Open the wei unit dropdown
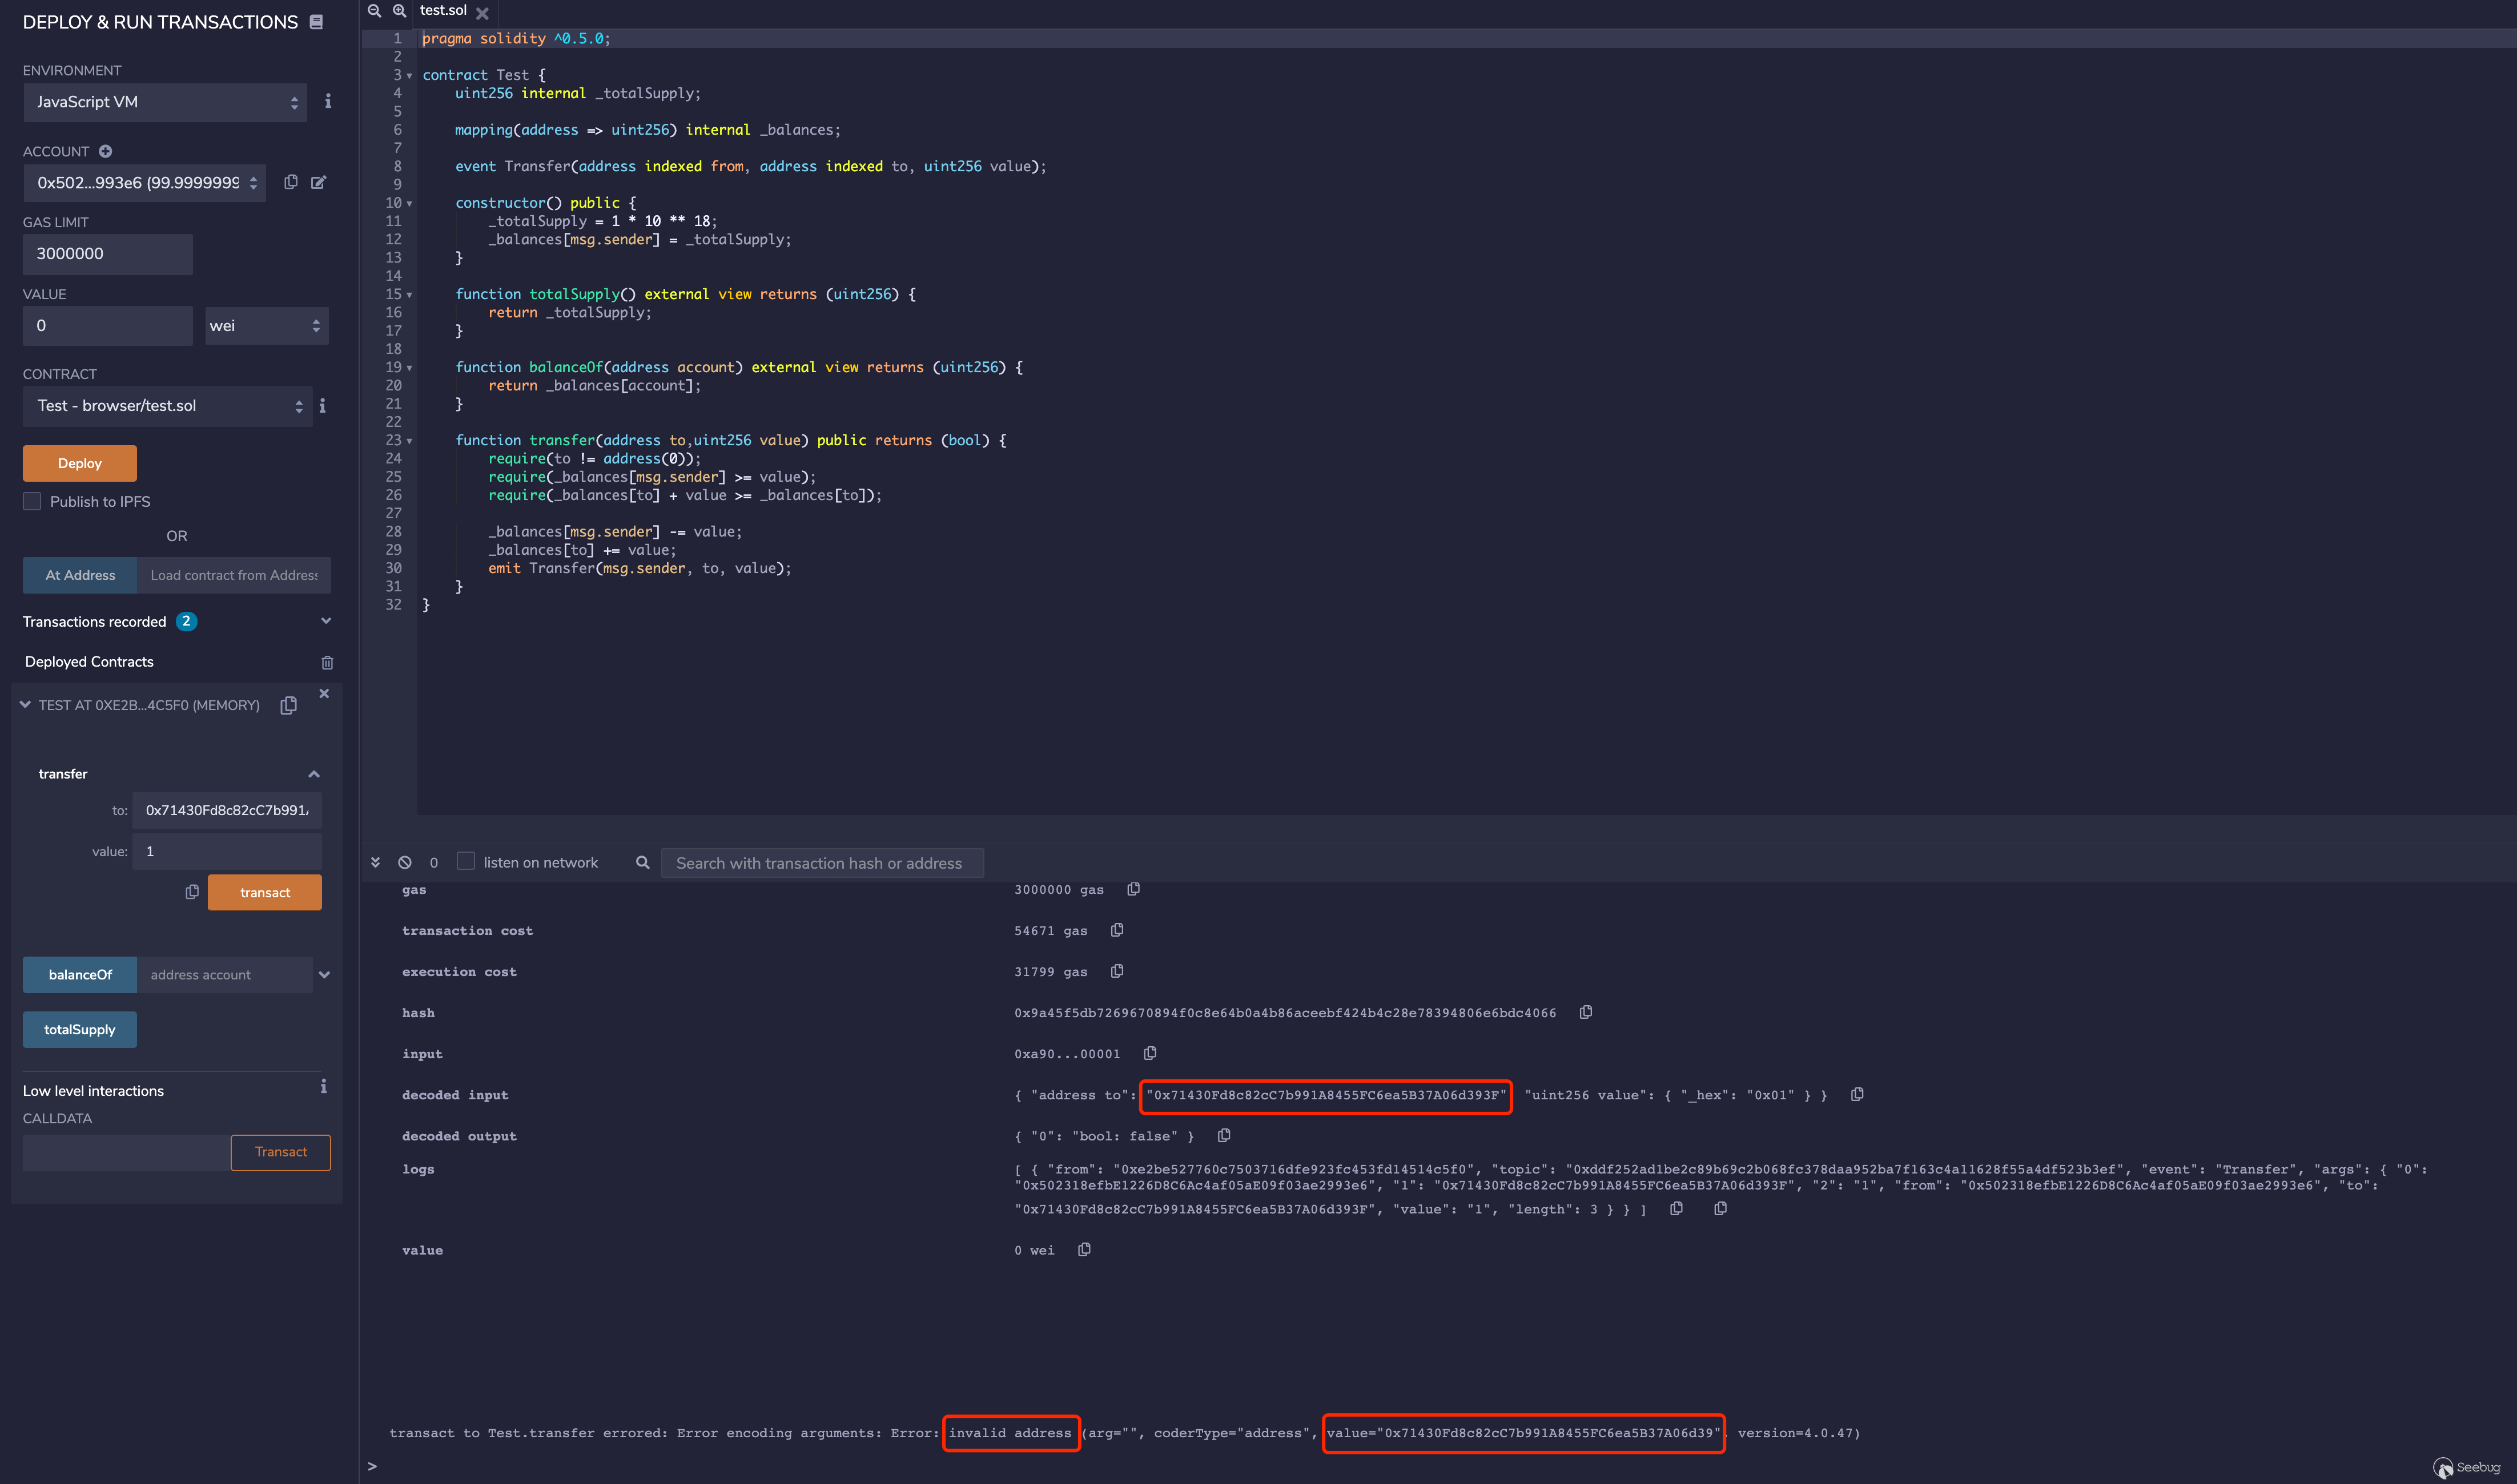2517x1484 pixels. (266, 326)
